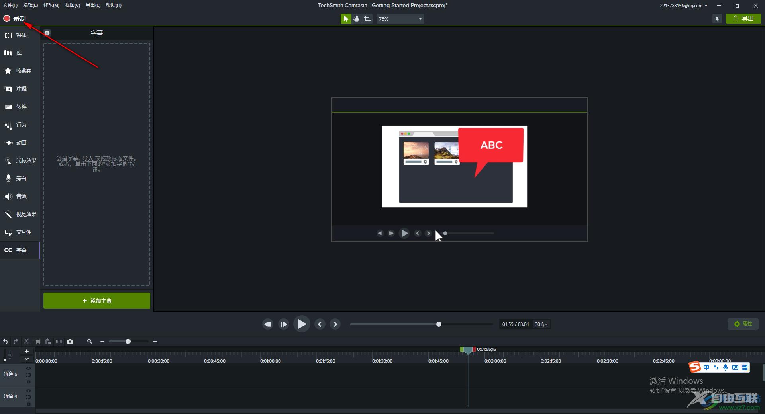Viewport: 765px width, 414px height.
Task: Open the 库 library tab
Action: point(20,53)
